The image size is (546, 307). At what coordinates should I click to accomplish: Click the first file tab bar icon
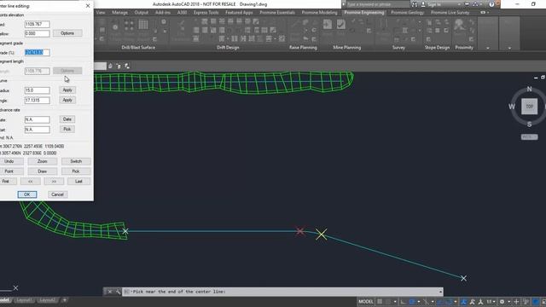pos(110,66)
